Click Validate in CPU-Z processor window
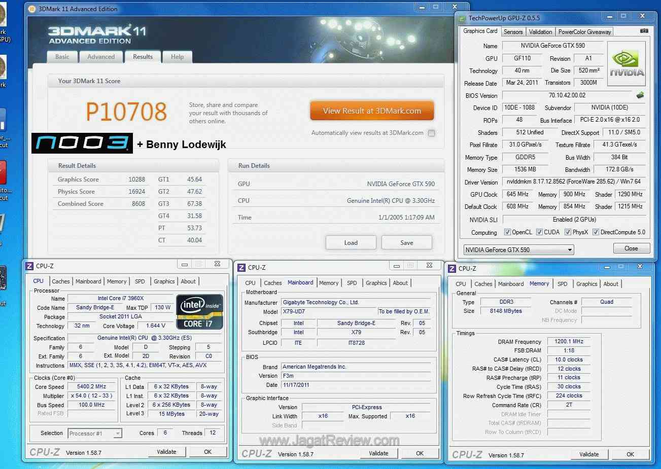661x469 pixels. pyautogui.click(x=166, y=452)
